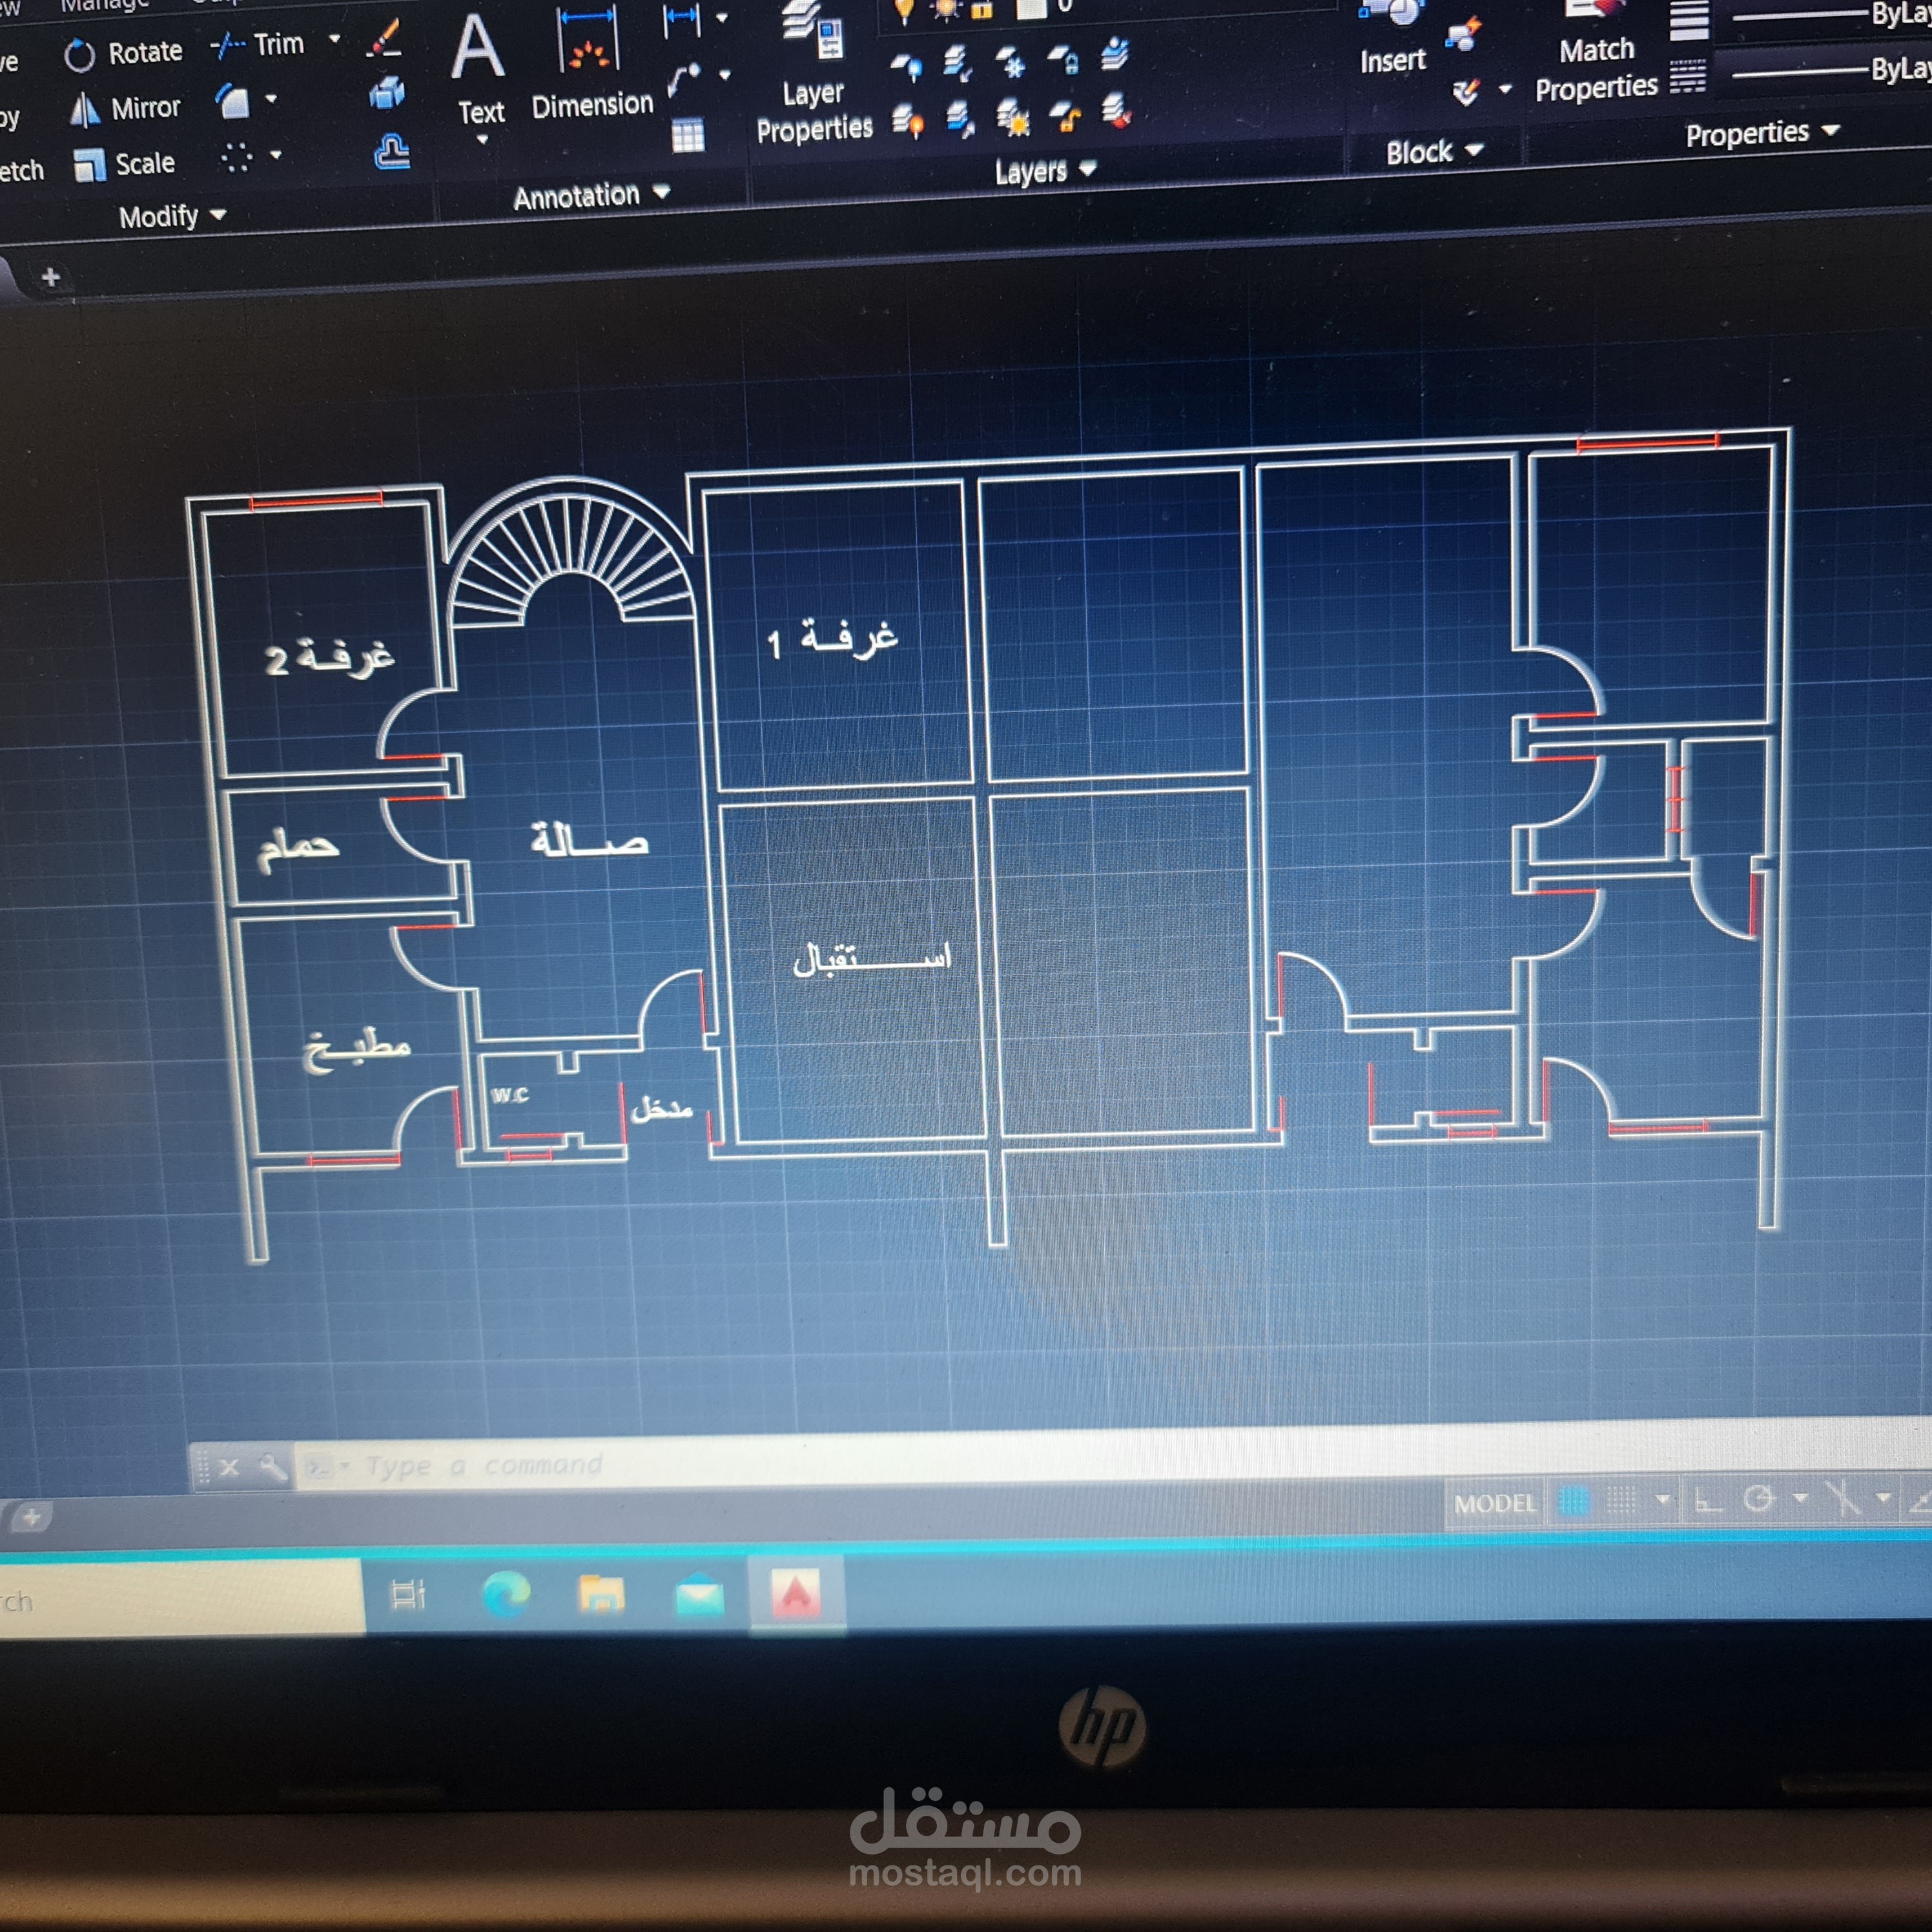This screenshot has width=1932, height=1932.
Task: Open the Text dropdown arrow
Action: 482,139
